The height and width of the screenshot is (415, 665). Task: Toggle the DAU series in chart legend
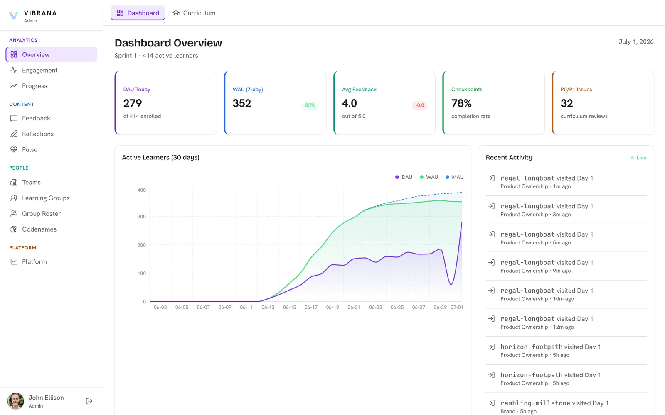click(404, 177)
